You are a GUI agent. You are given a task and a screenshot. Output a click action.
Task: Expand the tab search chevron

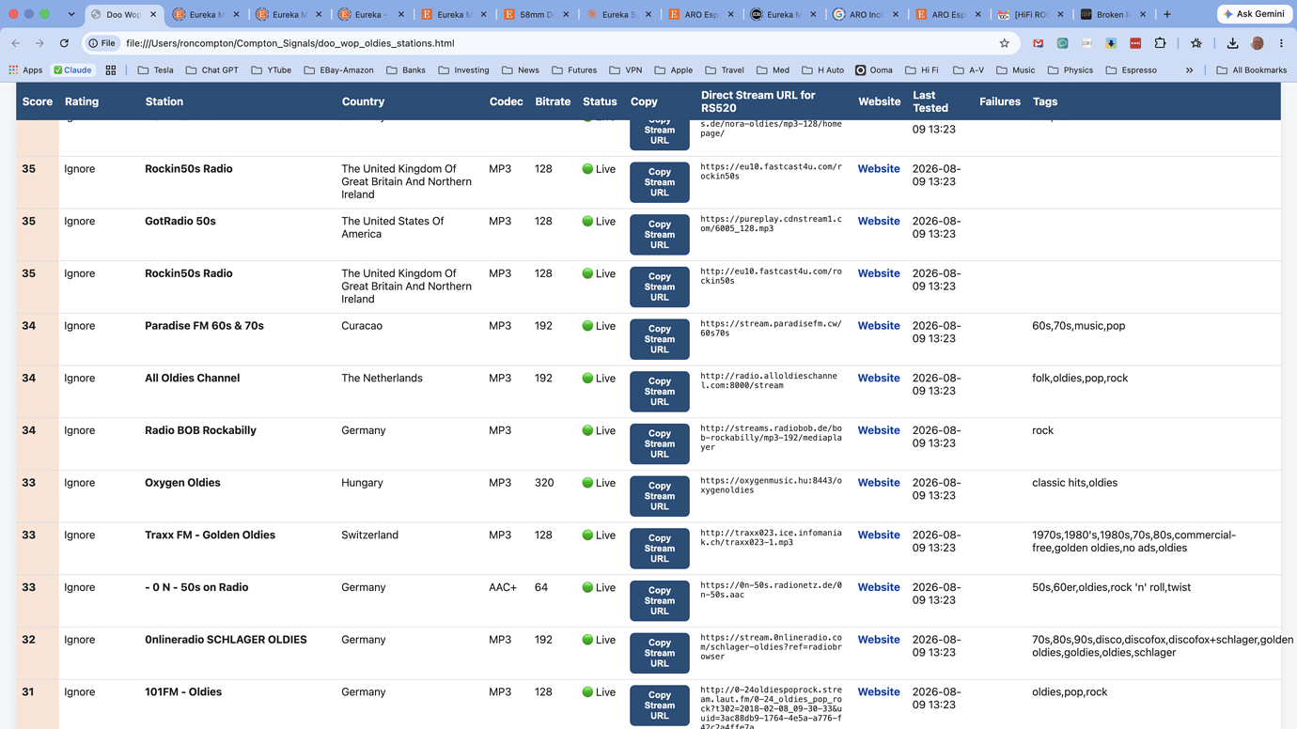tap(71, 14)
